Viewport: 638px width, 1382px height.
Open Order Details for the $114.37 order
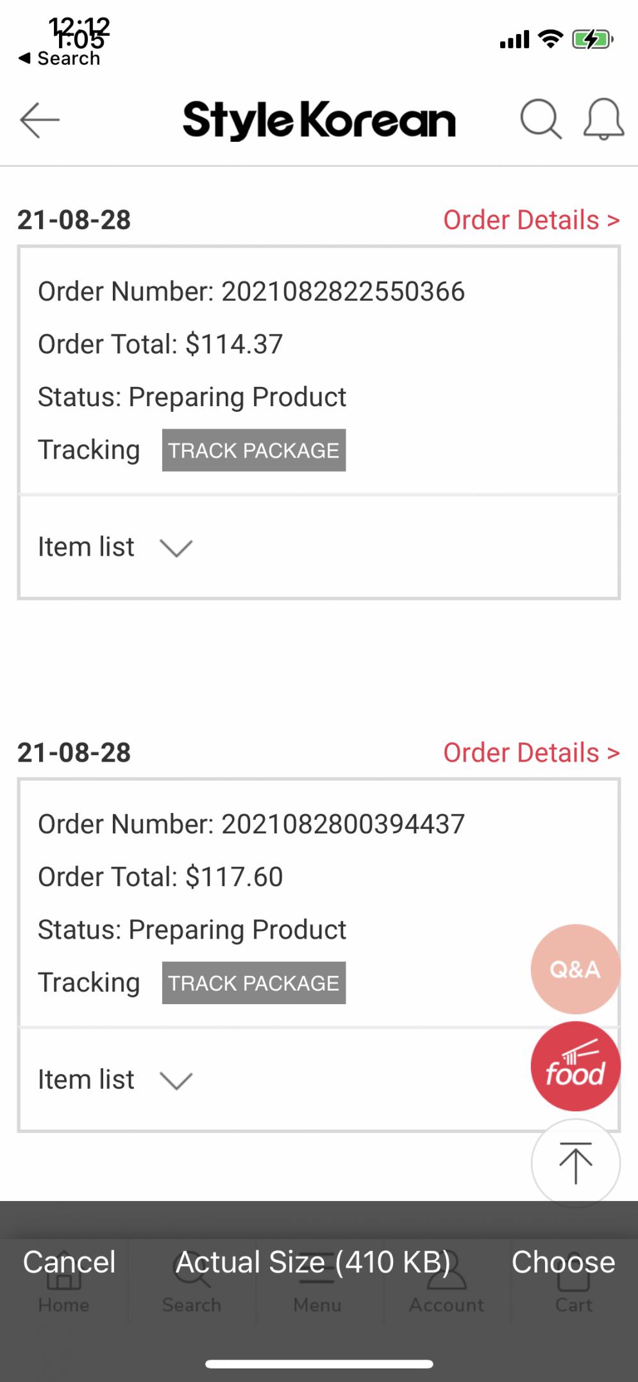531,220
